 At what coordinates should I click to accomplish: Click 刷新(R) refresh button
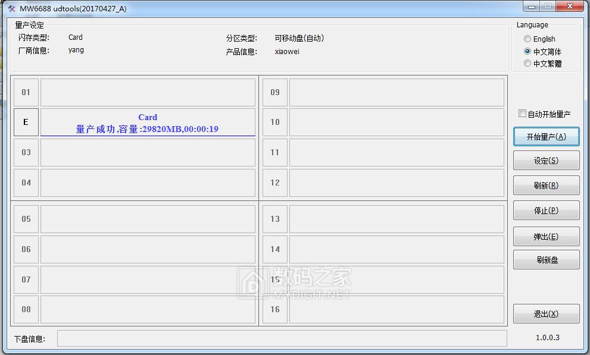tap(547, 185)
